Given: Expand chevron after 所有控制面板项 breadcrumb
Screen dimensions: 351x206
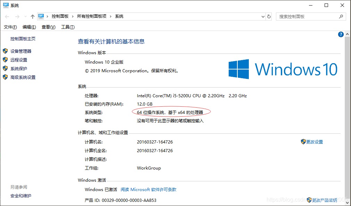Looking at the screenshot, I should 111,17.
